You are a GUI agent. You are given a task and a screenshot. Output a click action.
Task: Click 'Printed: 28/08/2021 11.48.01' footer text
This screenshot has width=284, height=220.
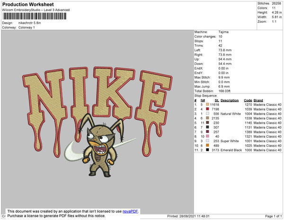[188, 216]
